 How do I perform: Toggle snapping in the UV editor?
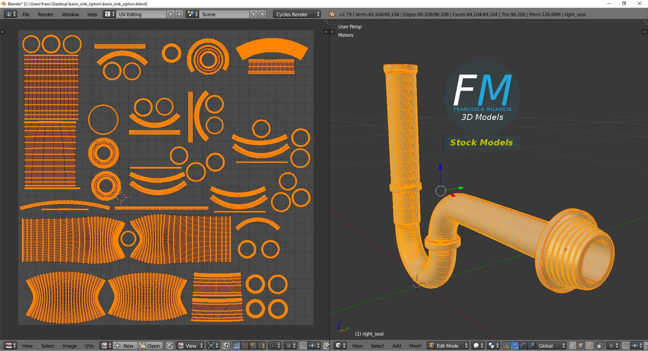[x=303, y=346]
